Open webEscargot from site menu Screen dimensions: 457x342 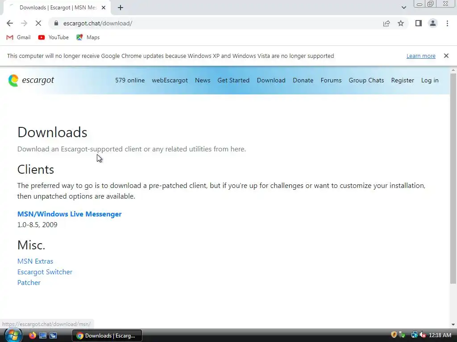[x=170, y=80]
